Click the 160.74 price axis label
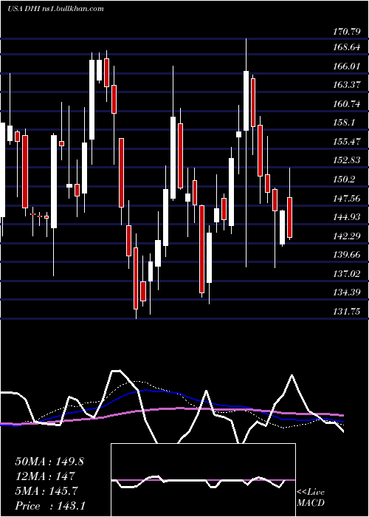 click(x=346, y=104)
